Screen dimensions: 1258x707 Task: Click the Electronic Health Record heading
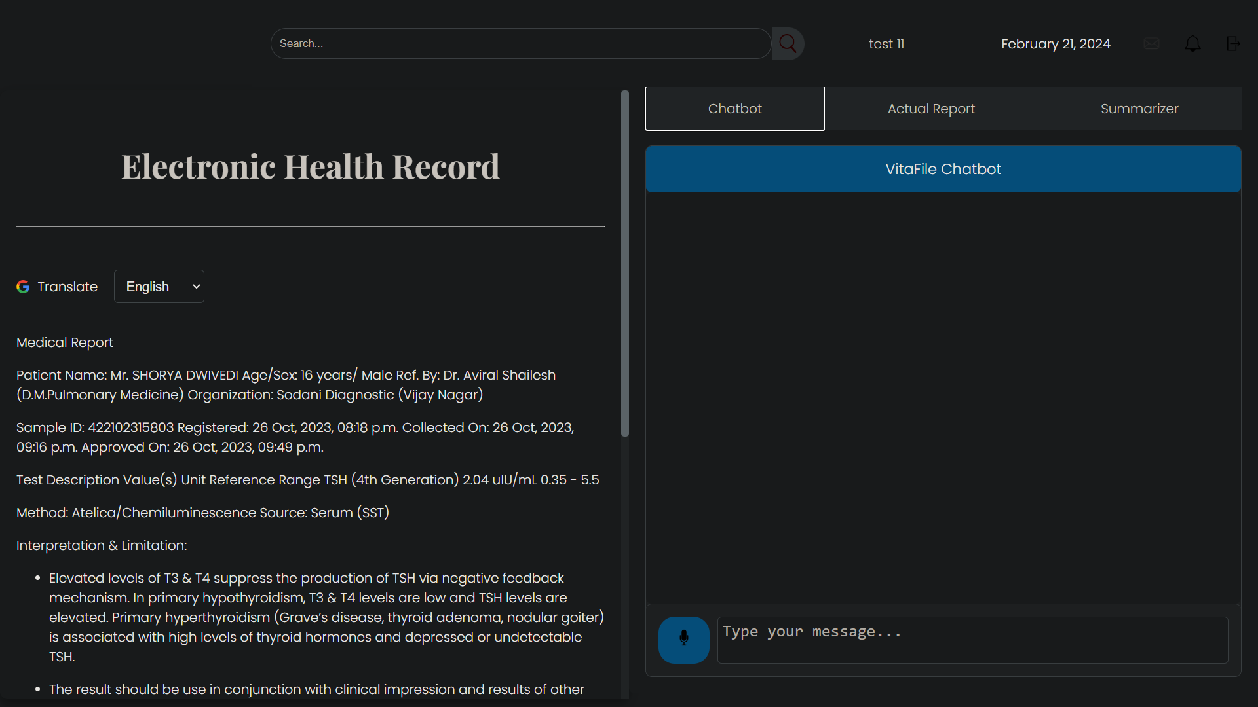click(x=310, y=166)
